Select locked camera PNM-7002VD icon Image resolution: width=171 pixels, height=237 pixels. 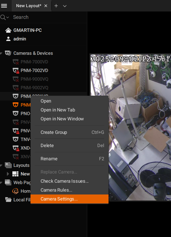pos(16,71)
